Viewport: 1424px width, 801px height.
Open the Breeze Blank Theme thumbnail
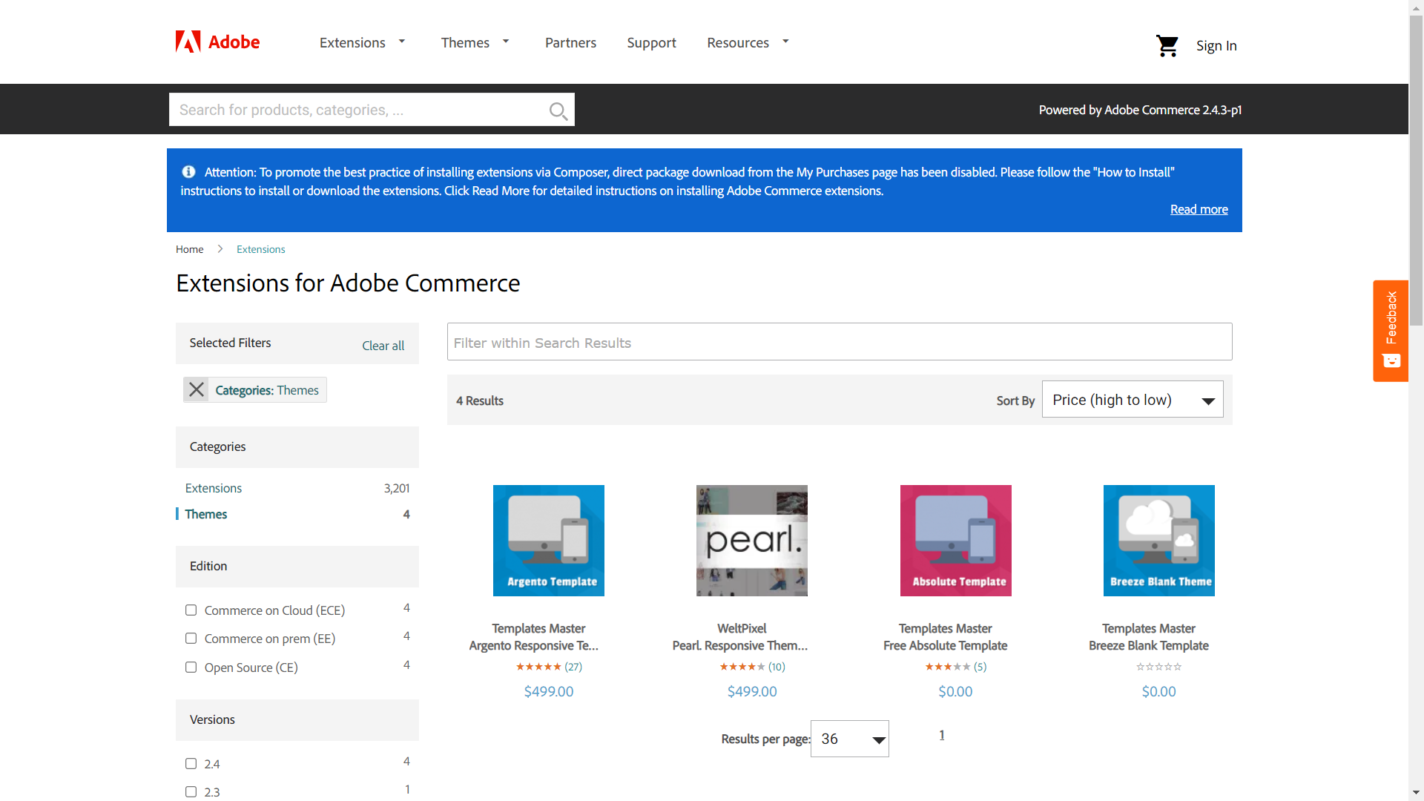[x=1159, y=541]
